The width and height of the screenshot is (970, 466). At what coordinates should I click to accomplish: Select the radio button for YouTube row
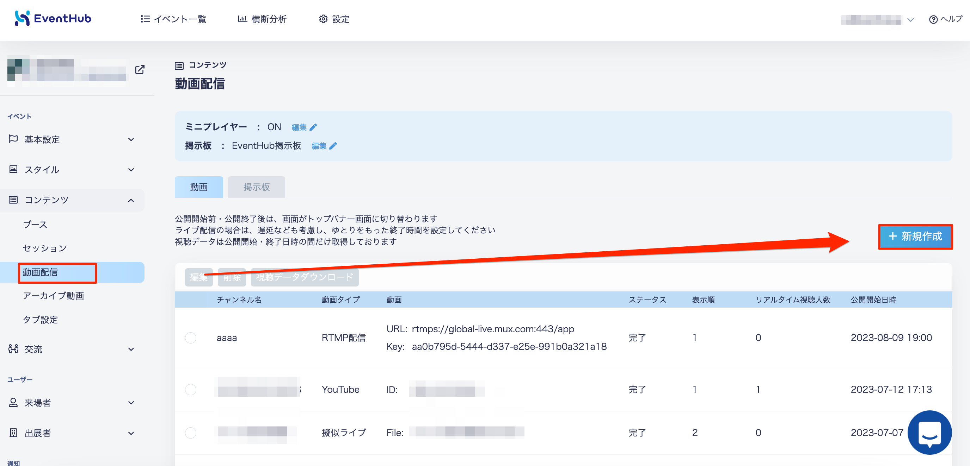[191, 389]
